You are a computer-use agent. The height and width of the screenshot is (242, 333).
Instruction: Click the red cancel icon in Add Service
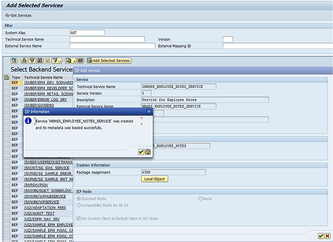point(327,236)
